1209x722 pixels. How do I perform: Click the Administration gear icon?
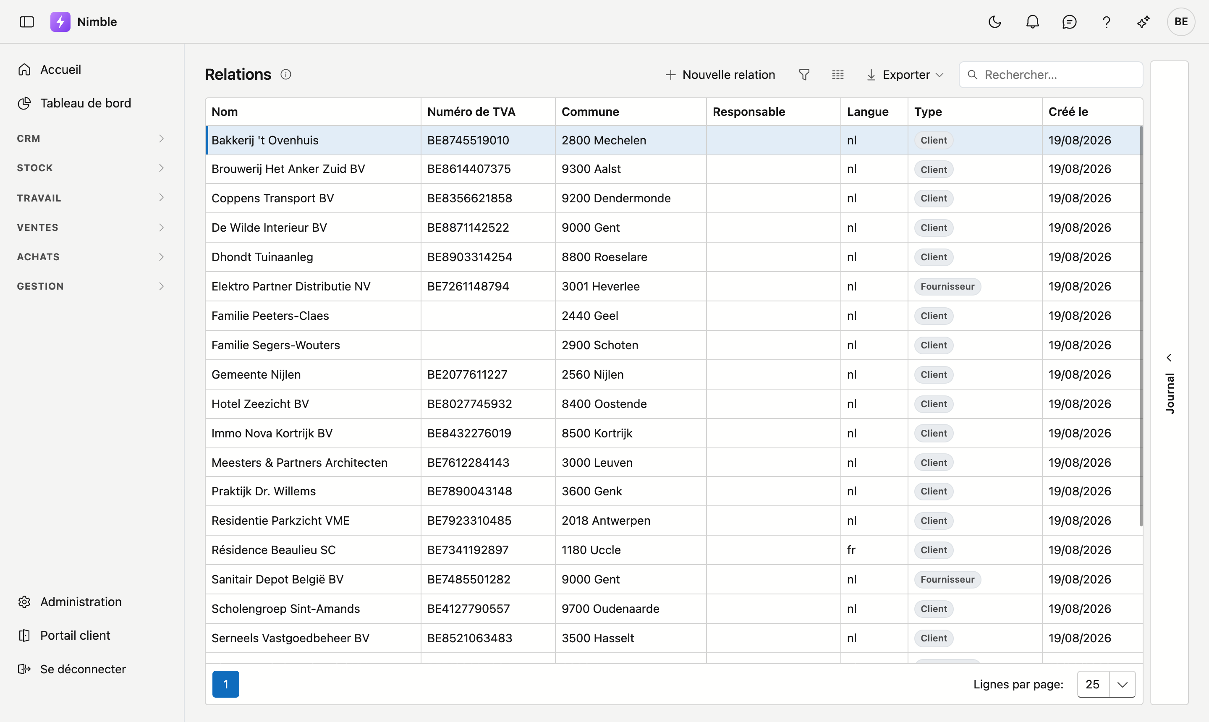24,602
